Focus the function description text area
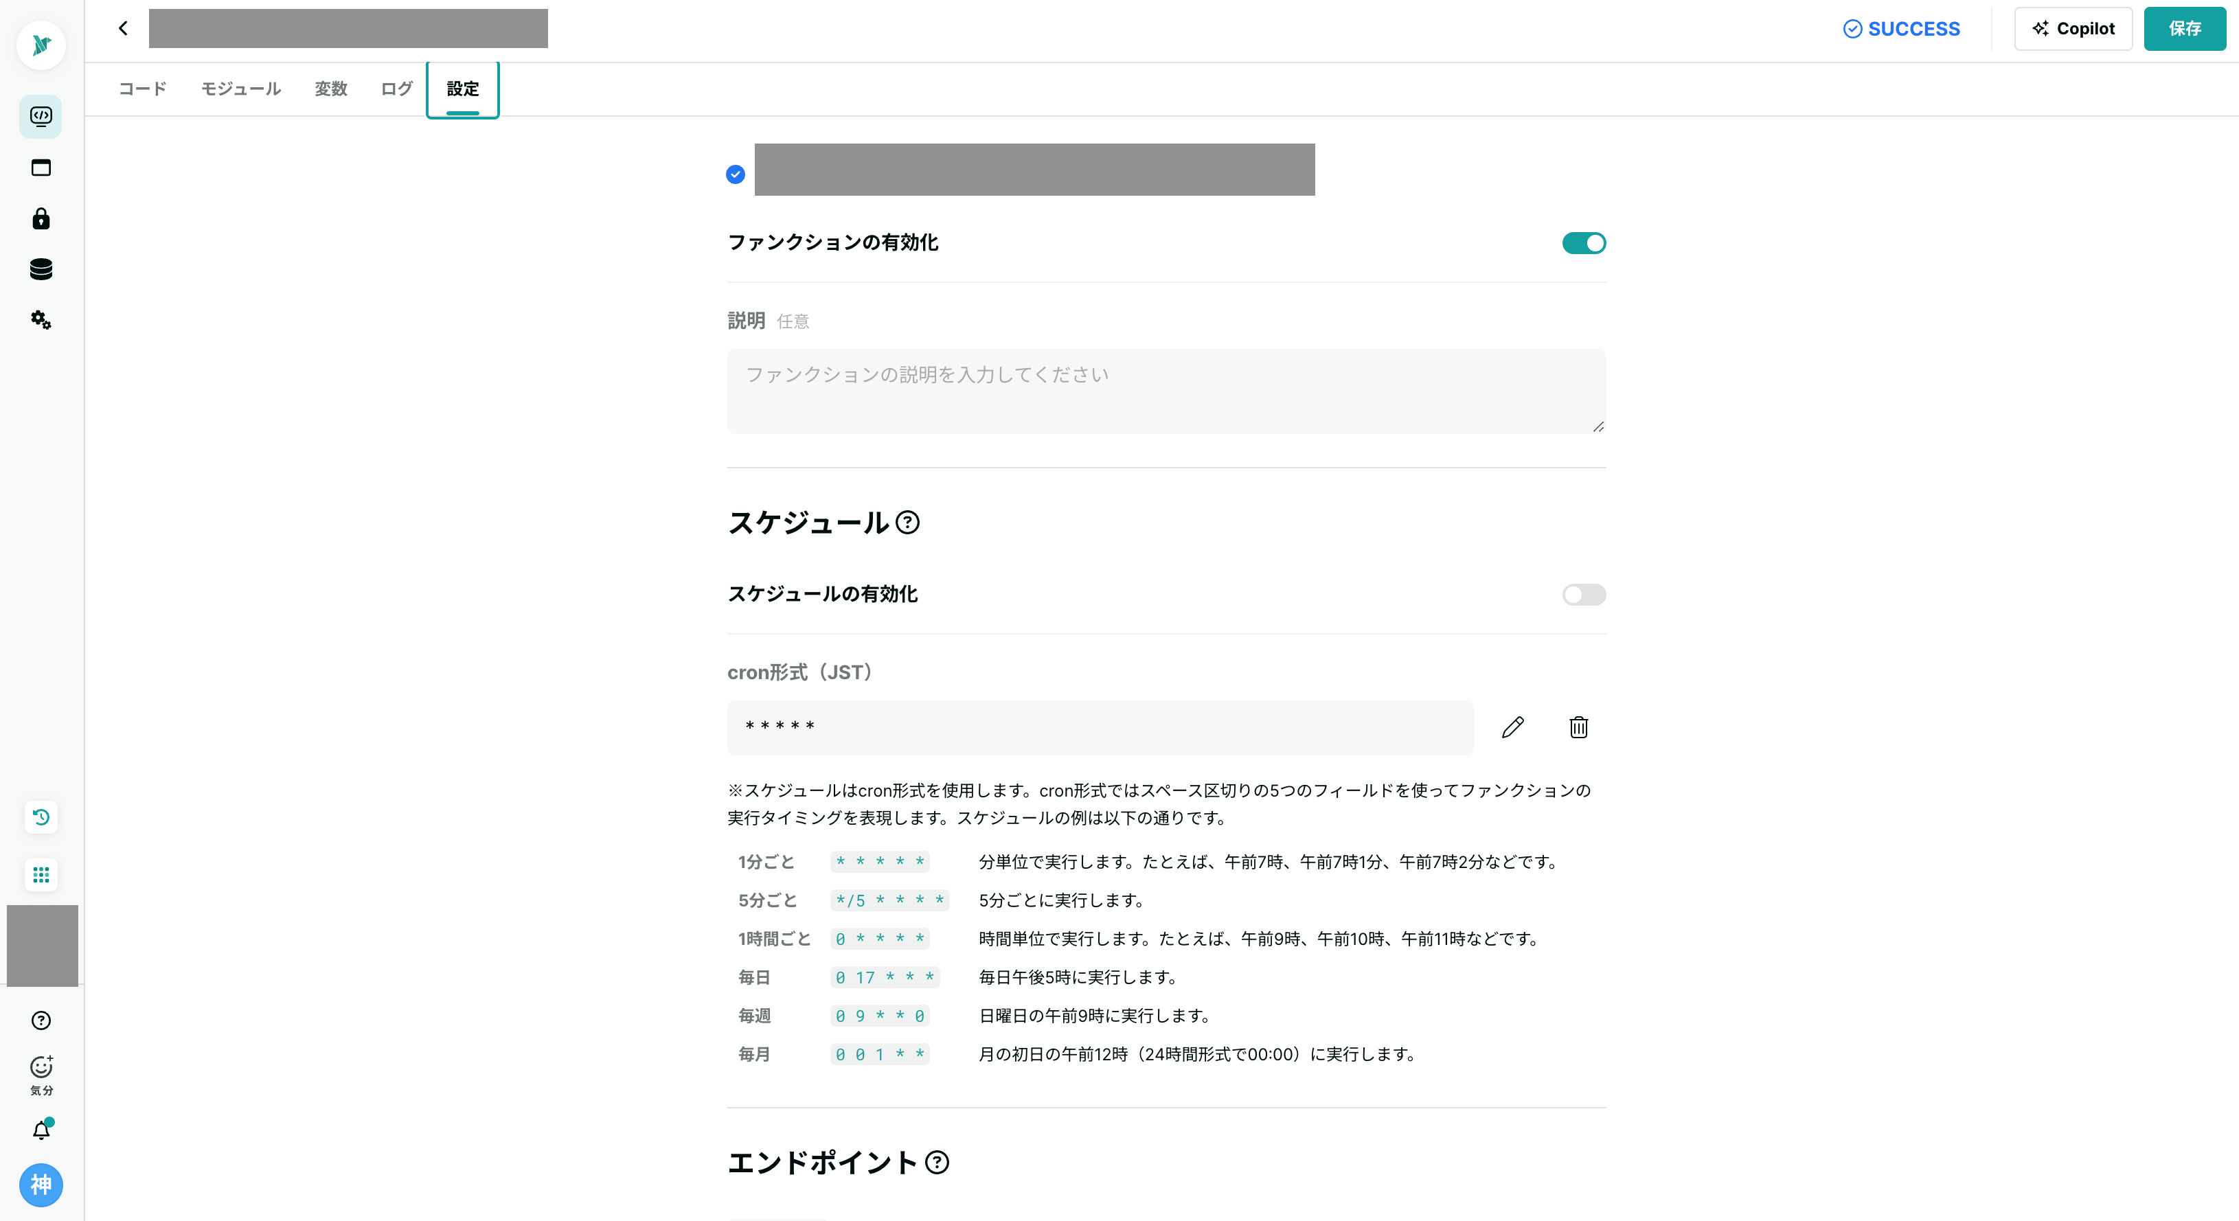2239x1221 pixels. [x=1166, y=391]
